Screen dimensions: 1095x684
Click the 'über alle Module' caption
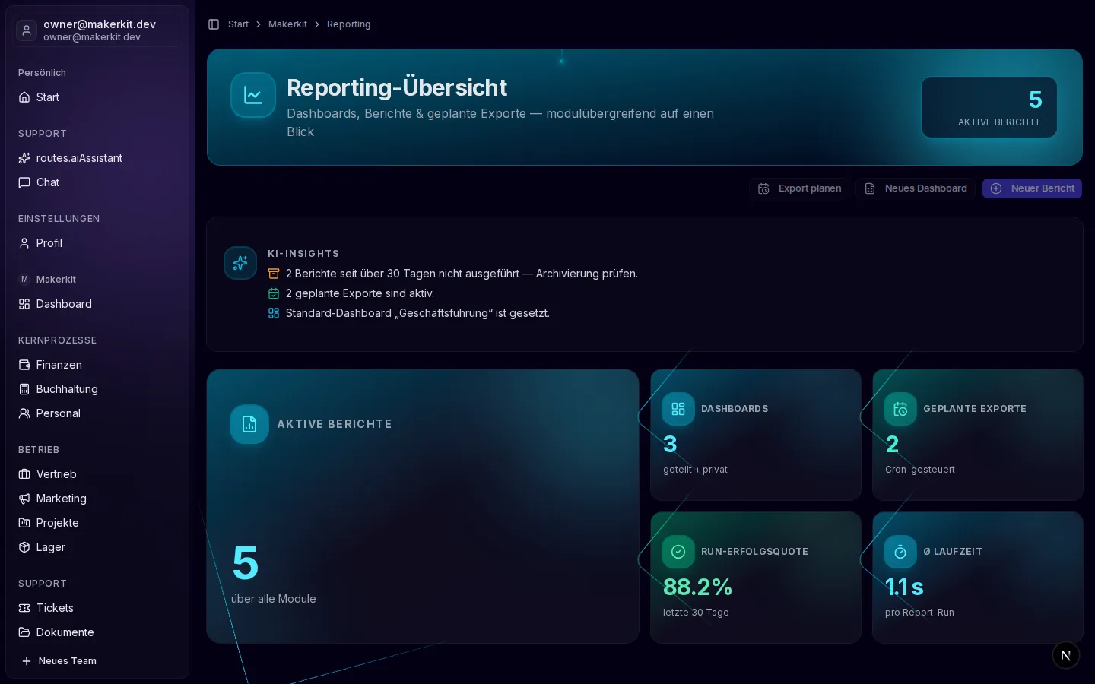(x=274, y=599)
